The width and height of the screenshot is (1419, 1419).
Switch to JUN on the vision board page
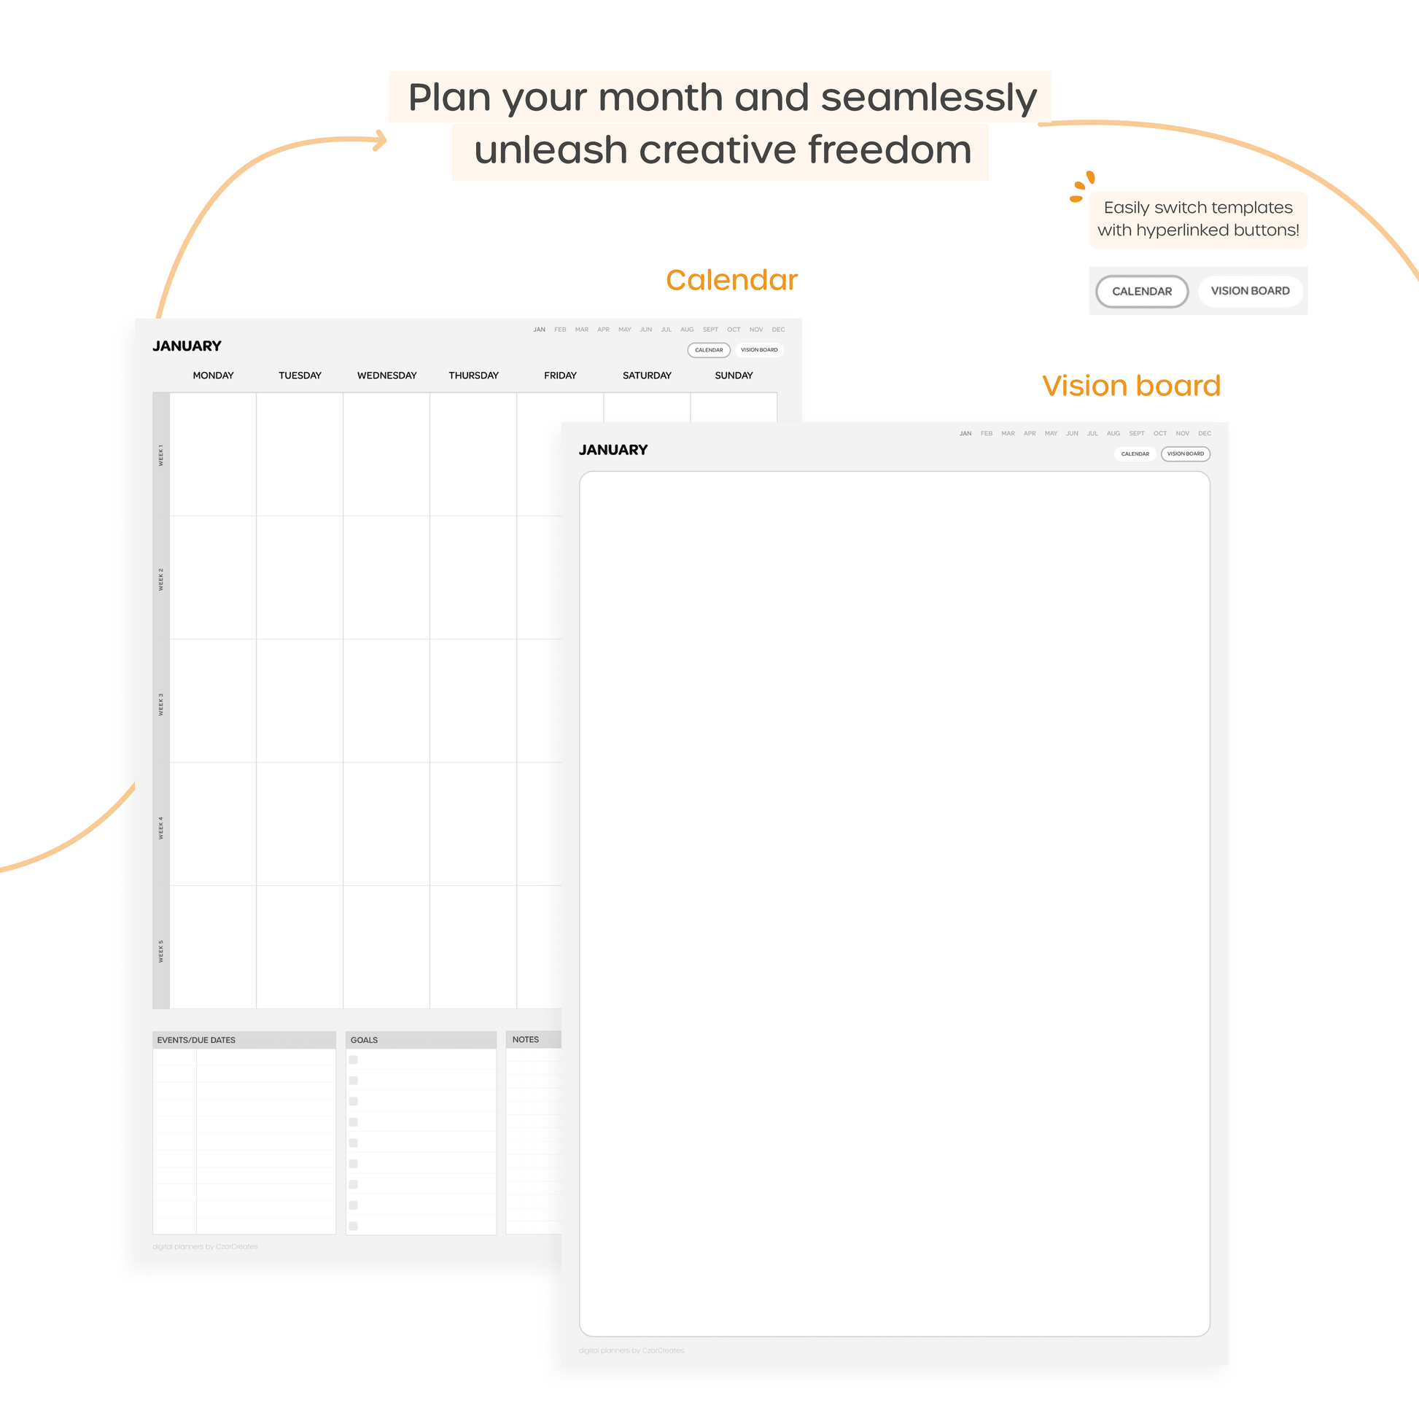(1073, 433)
